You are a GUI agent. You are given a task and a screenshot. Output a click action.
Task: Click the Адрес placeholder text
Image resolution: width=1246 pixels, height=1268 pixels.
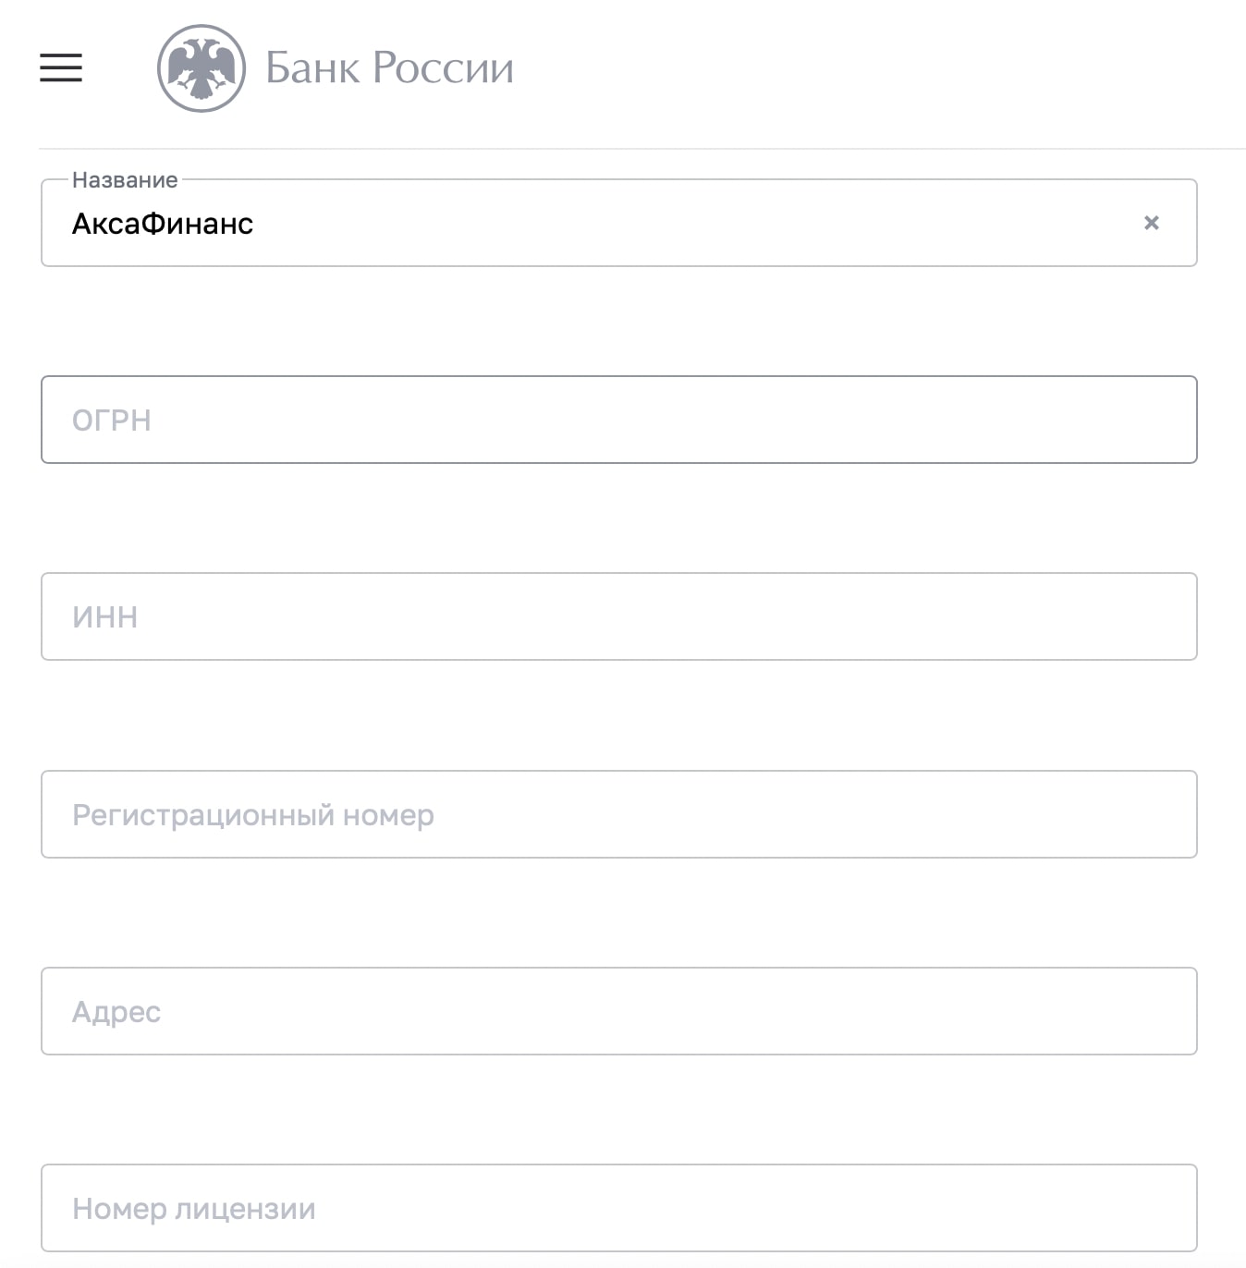tap(116, 1012)
